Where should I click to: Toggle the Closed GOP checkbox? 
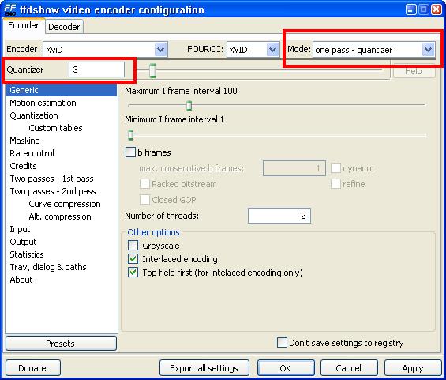(144, 200)
